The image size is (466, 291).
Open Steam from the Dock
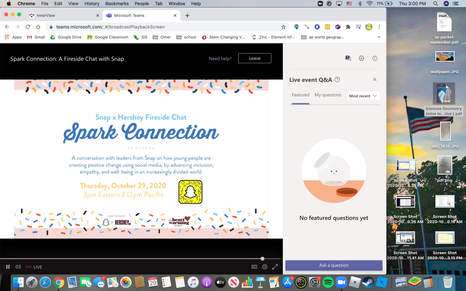[x=368, y=282]
